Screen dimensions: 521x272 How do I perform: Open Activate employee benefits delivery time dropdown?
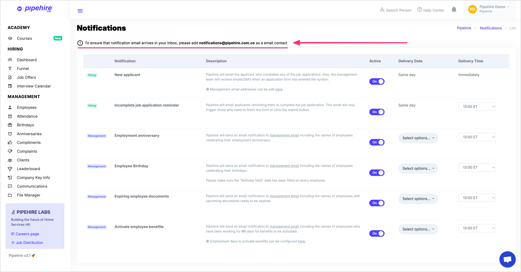click(x=477, y=228)
